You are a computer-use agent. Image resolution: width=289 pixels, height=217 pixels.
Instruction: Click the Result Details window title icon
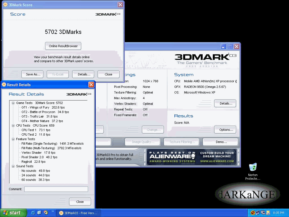click(4, 85)
